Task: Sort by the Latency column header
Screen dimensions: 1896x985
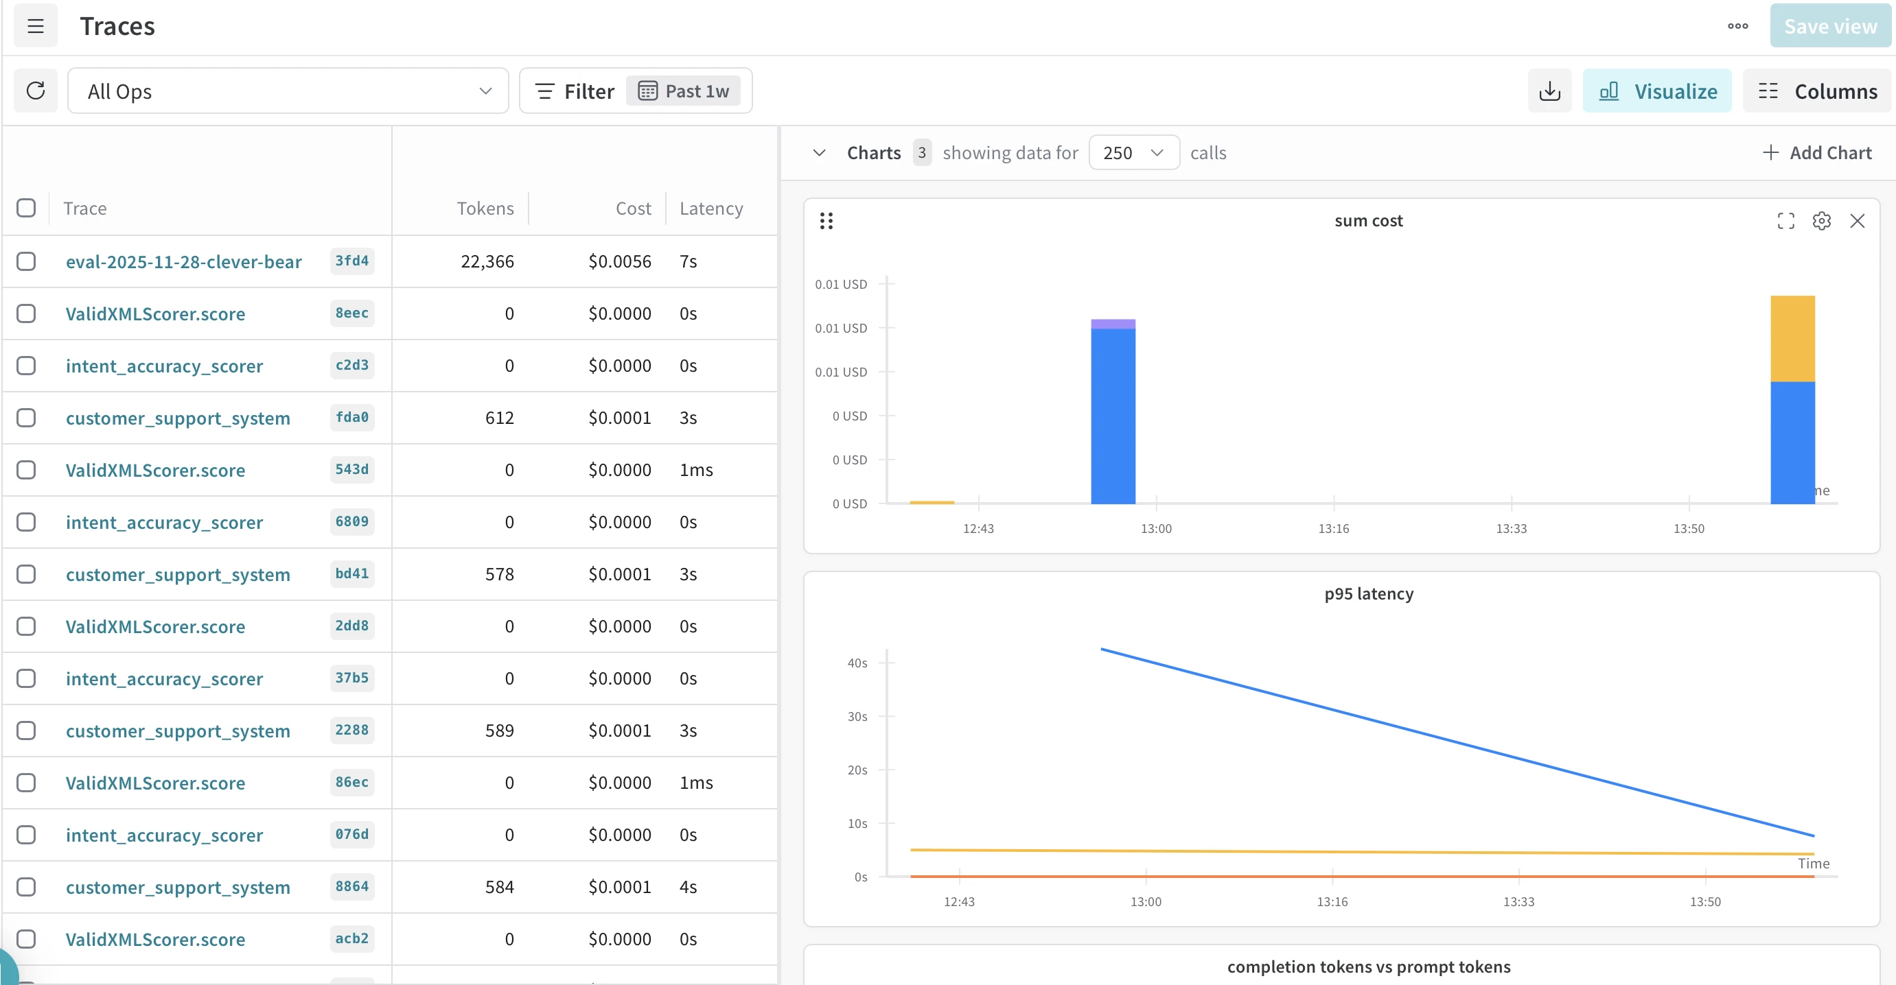Action: 711,209
